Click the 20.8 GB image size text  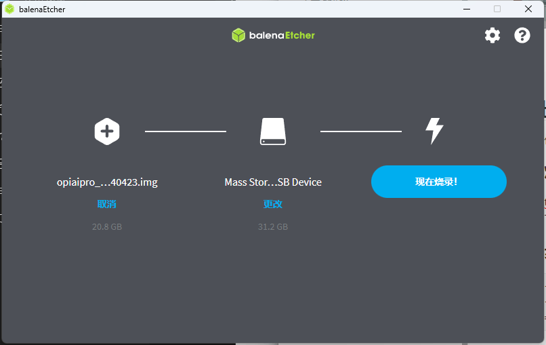(107, 227)
